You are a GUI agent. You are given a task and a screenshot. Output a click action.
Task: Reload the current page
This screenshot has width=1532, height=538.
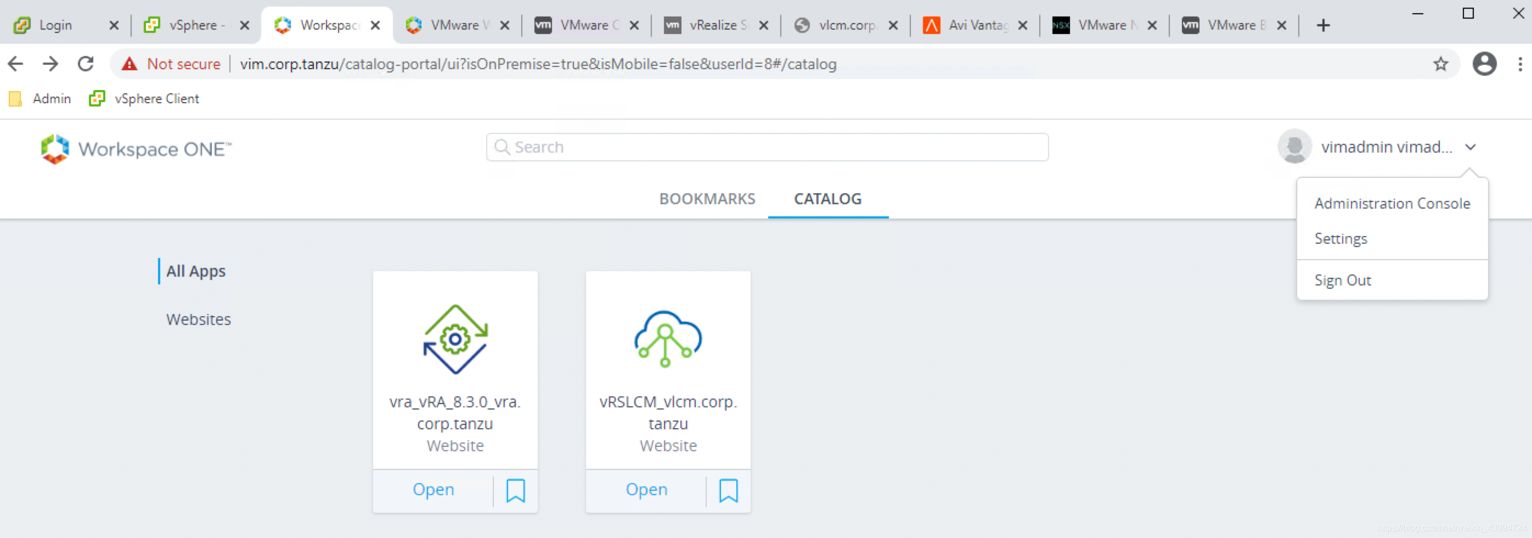point(86,64)
